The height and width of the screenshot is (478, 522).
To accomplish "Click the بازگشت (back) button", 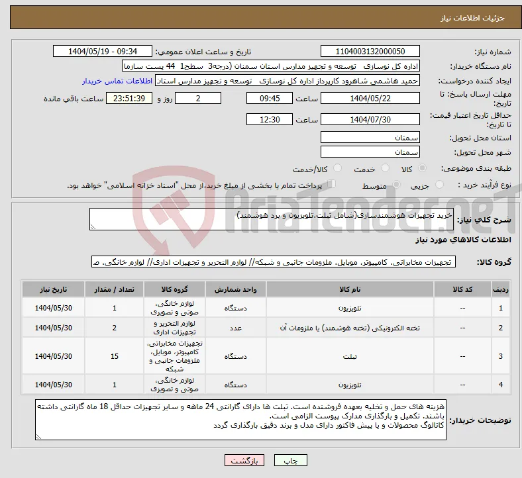I will (x=244, y=460).
